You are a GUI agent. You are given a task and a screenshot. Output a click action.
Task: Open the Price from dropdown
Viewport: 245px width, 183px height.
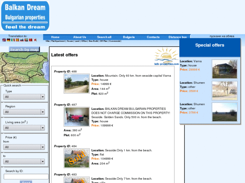24,147
